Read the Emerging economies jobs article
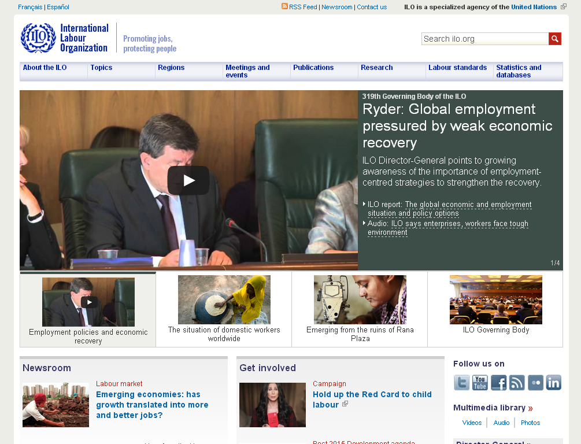 [152, 405]
